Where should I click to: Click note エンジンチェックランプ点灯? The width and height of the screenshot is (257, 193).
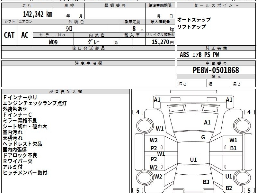click(35, 103)
